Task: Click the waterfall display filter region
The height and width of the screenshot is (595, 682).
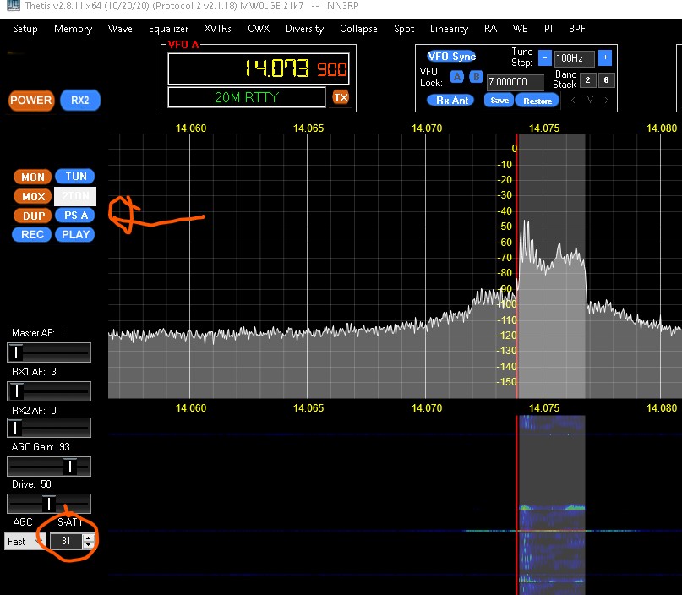Action: click(552, 505)
